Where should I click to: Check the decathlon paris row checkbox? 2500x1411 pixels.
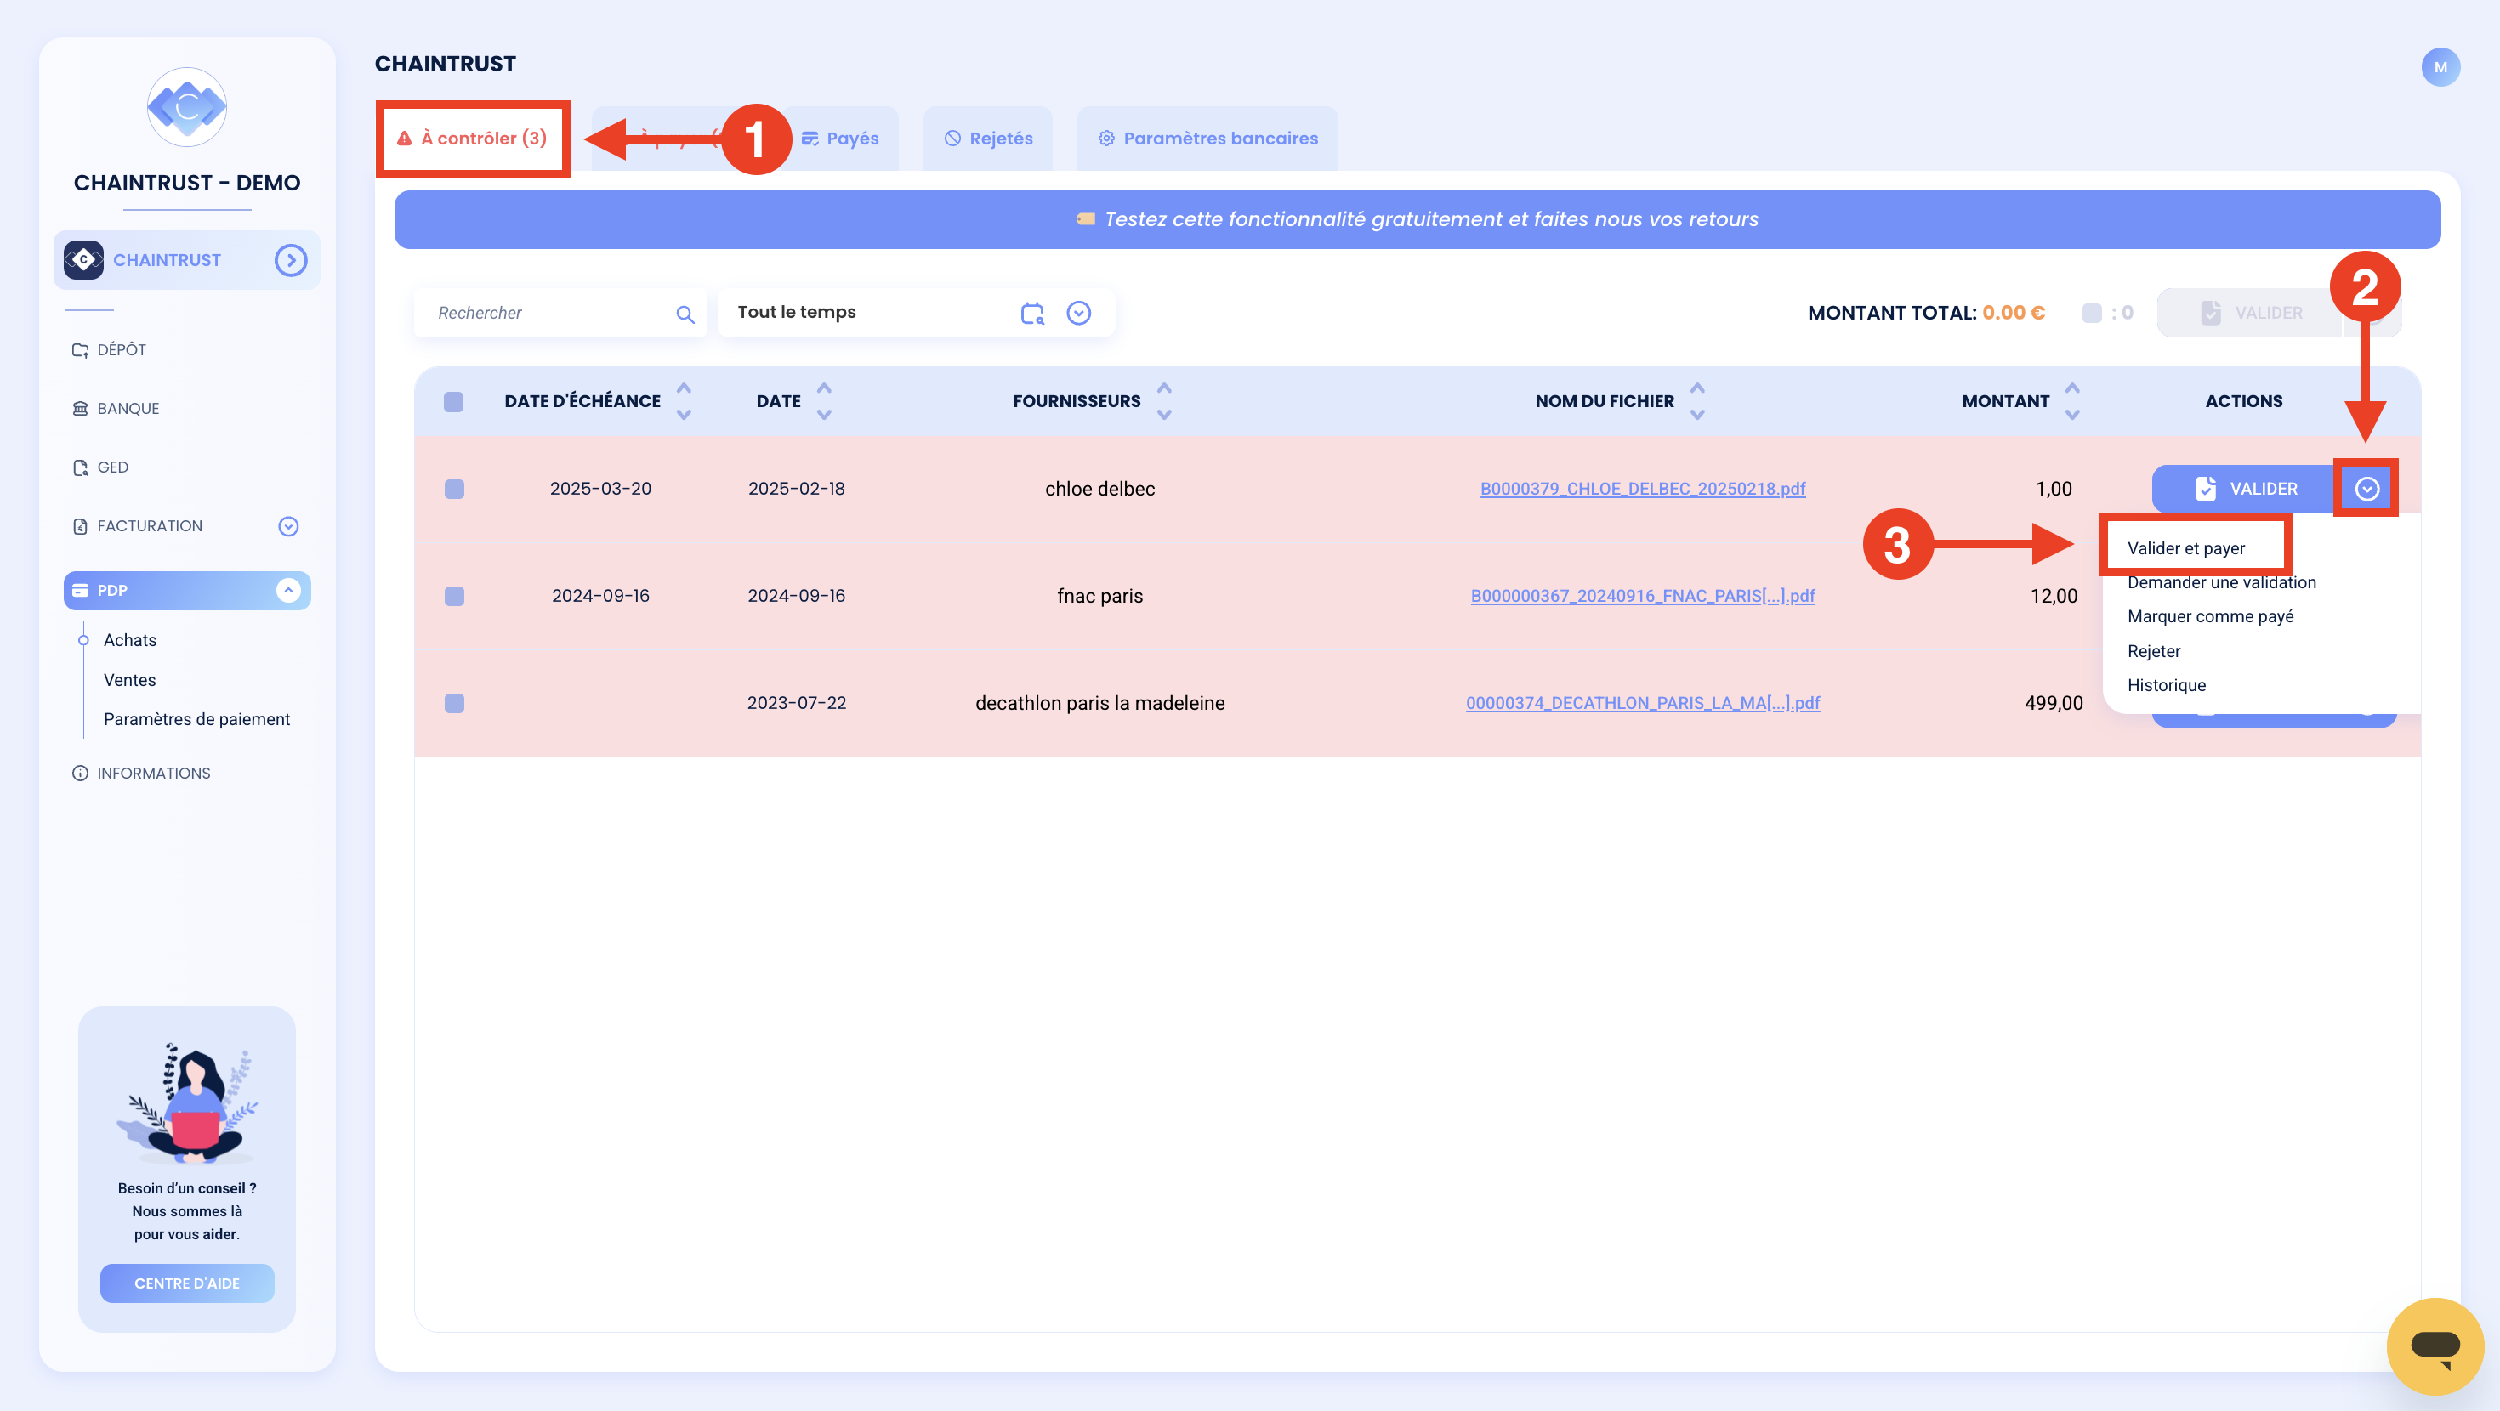click(x=453, y=703)
